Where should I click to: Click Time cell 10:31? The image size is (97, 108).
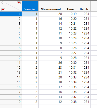[70, 68]
